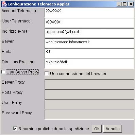Close the Configurazione Telemaco Applet window
The width and height of the screenshot is (135, 135).
[x=131, y=4]
